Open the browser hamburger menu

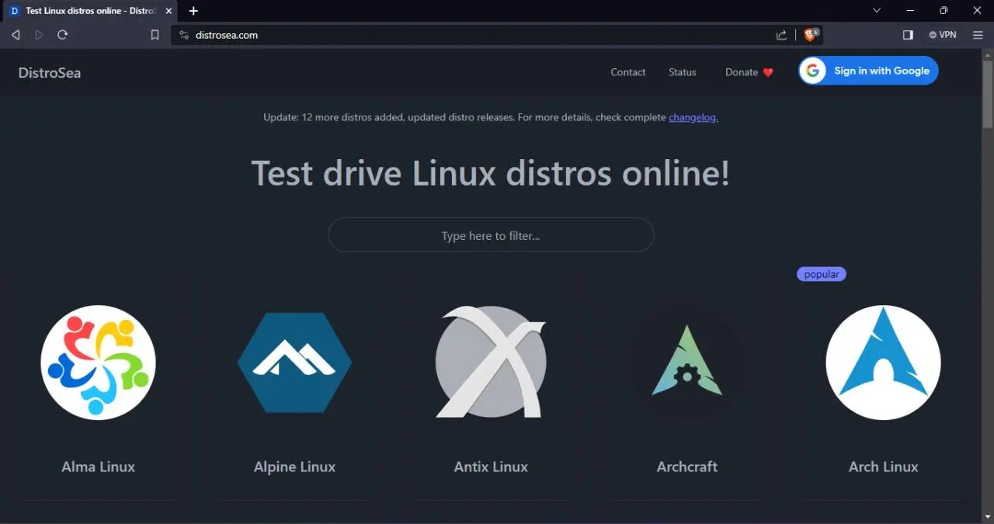pyautogui.click(x=978, y=35)
